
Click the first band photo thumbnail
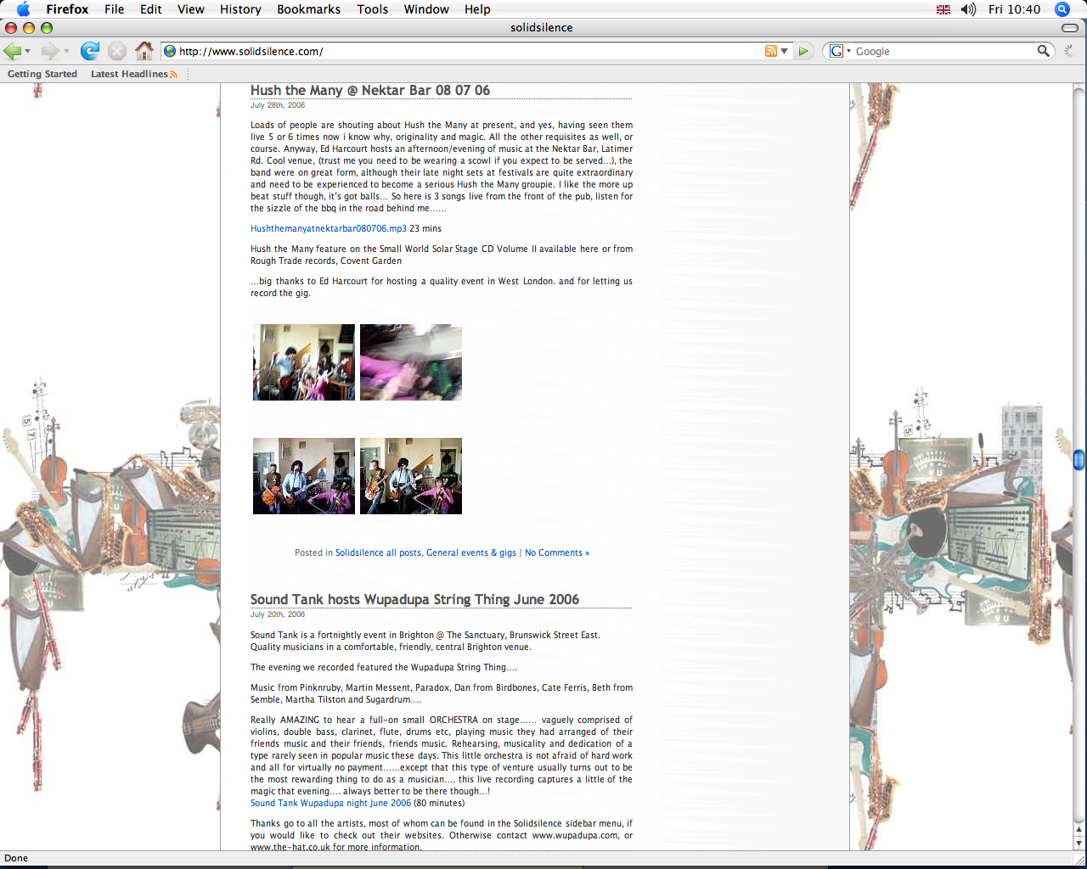click(304, 362)
